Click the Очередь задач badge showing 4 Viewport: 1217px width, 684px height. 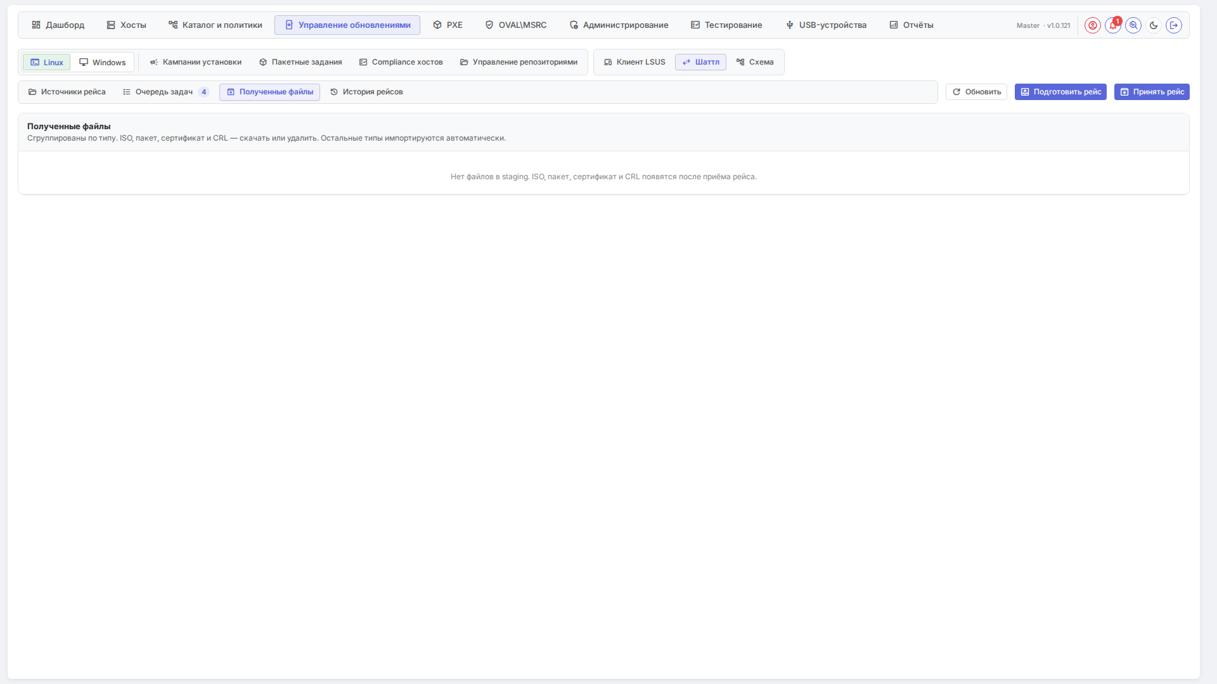[x=203, y=92]
